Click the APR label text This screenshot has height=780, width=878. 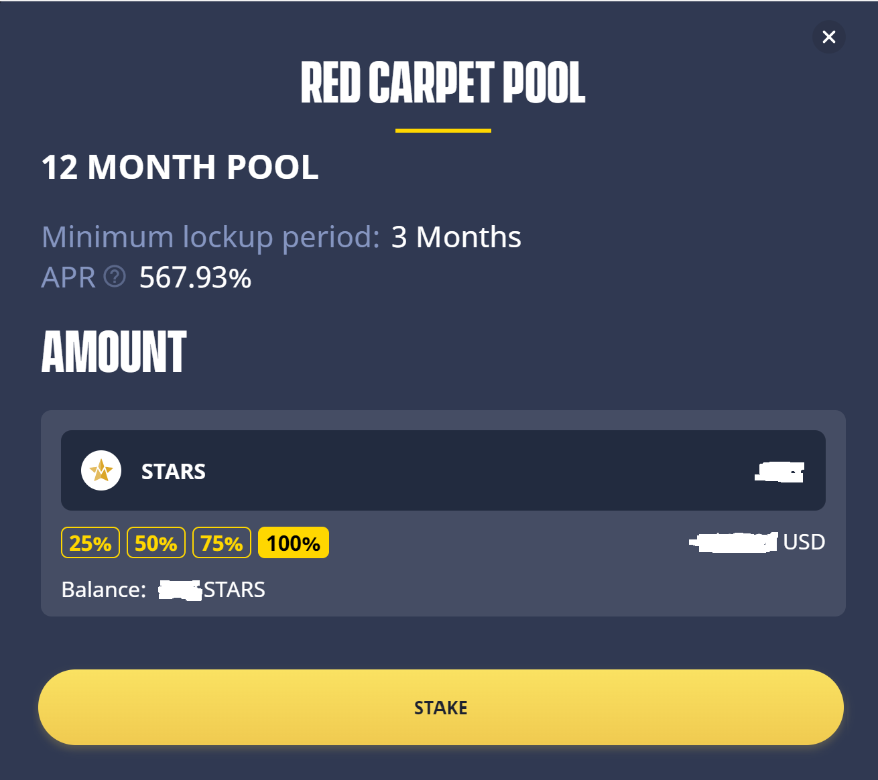tap(68, 277)
